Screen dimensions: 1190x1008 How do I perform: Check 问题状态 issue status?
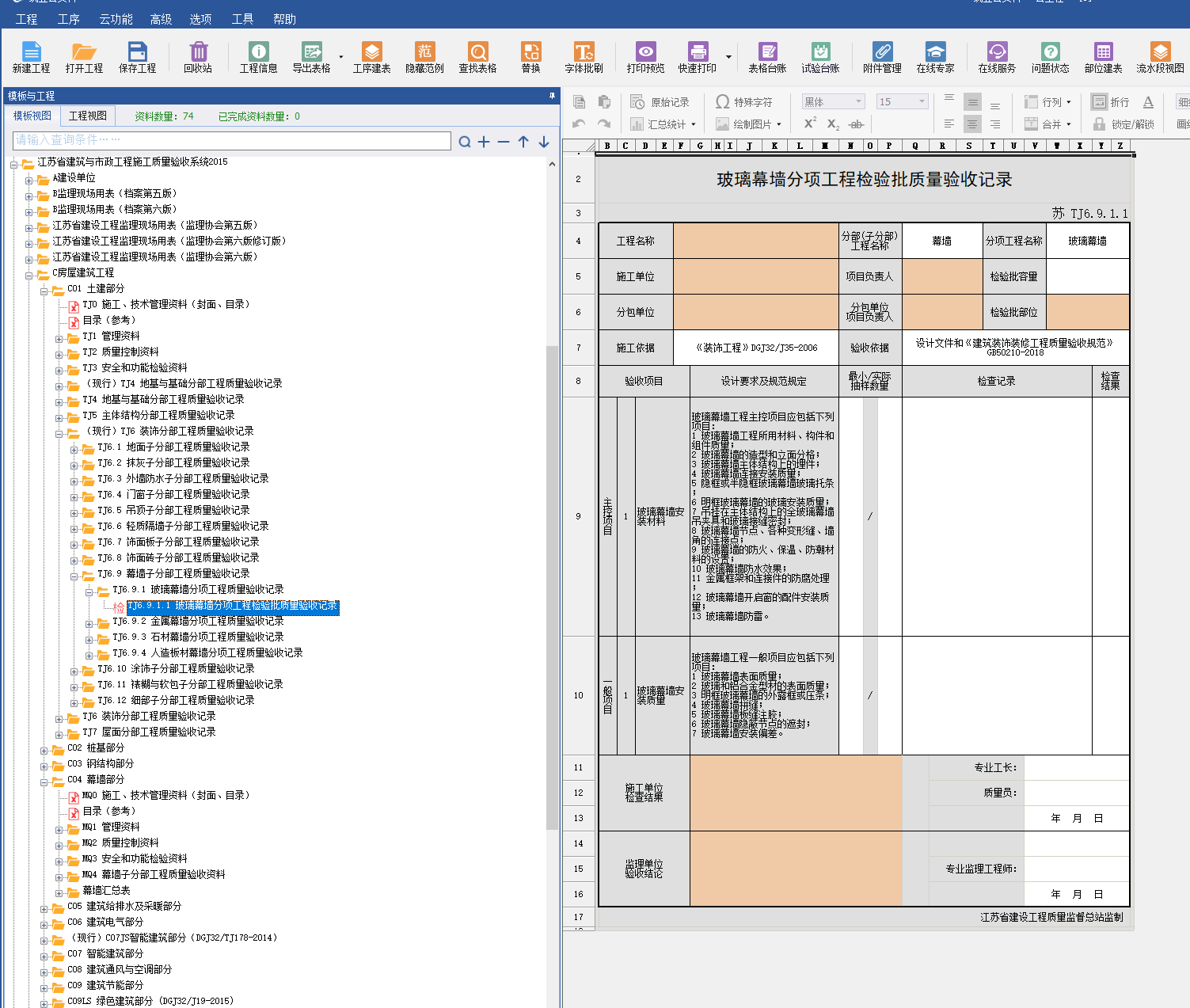[x=1050, y=57]
